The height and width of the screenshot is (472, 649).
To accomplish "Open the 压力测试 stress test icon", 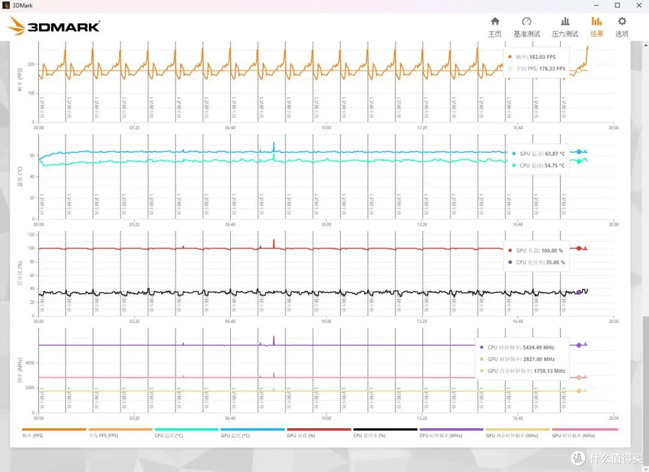I will coord(565,21).
